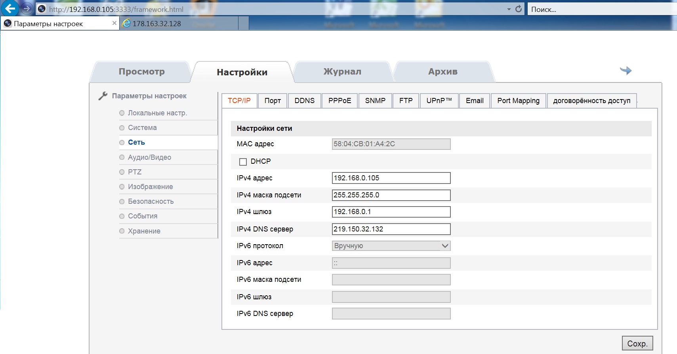
Task: Open the Просмотр main tab
Action: point(141,72)
